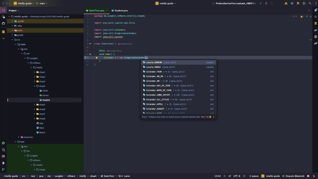The image size is (318, 179).
Task: Open UTF-8 encoding selector
Action: coord(237,176)
